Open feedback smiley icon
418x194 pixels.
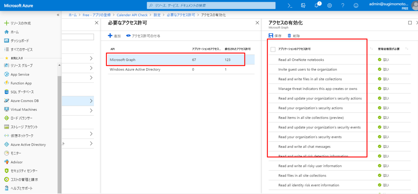356,6
